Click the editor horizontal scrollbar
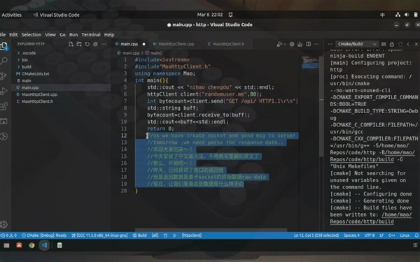 tap(211, 230)
